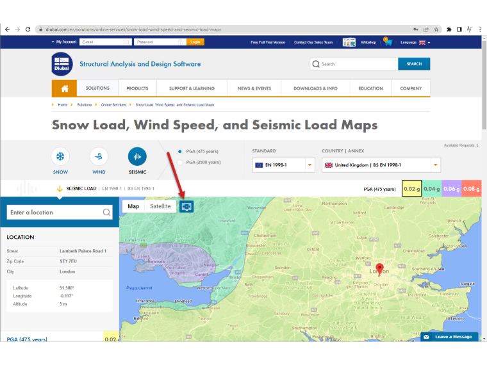Click Solutions breadcrumb link

pos(85,105)
